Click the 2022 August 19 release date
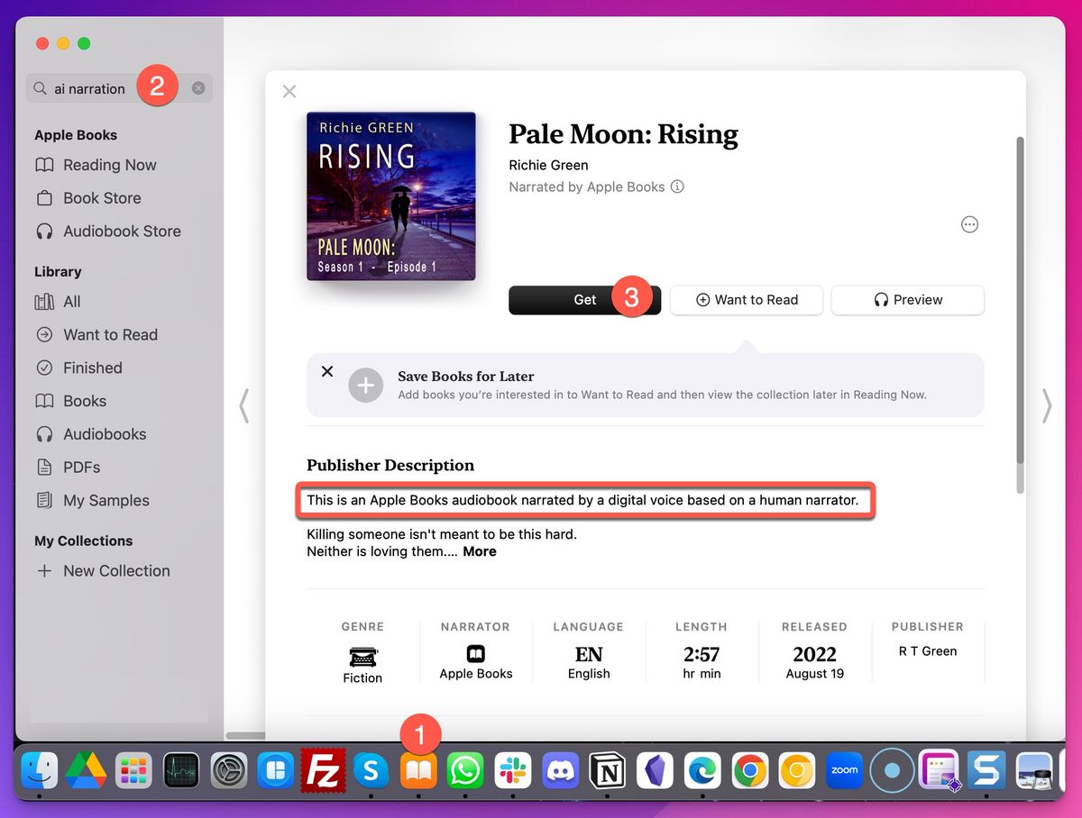This screenshot has width=1082, height=818. tap(814, 662)
